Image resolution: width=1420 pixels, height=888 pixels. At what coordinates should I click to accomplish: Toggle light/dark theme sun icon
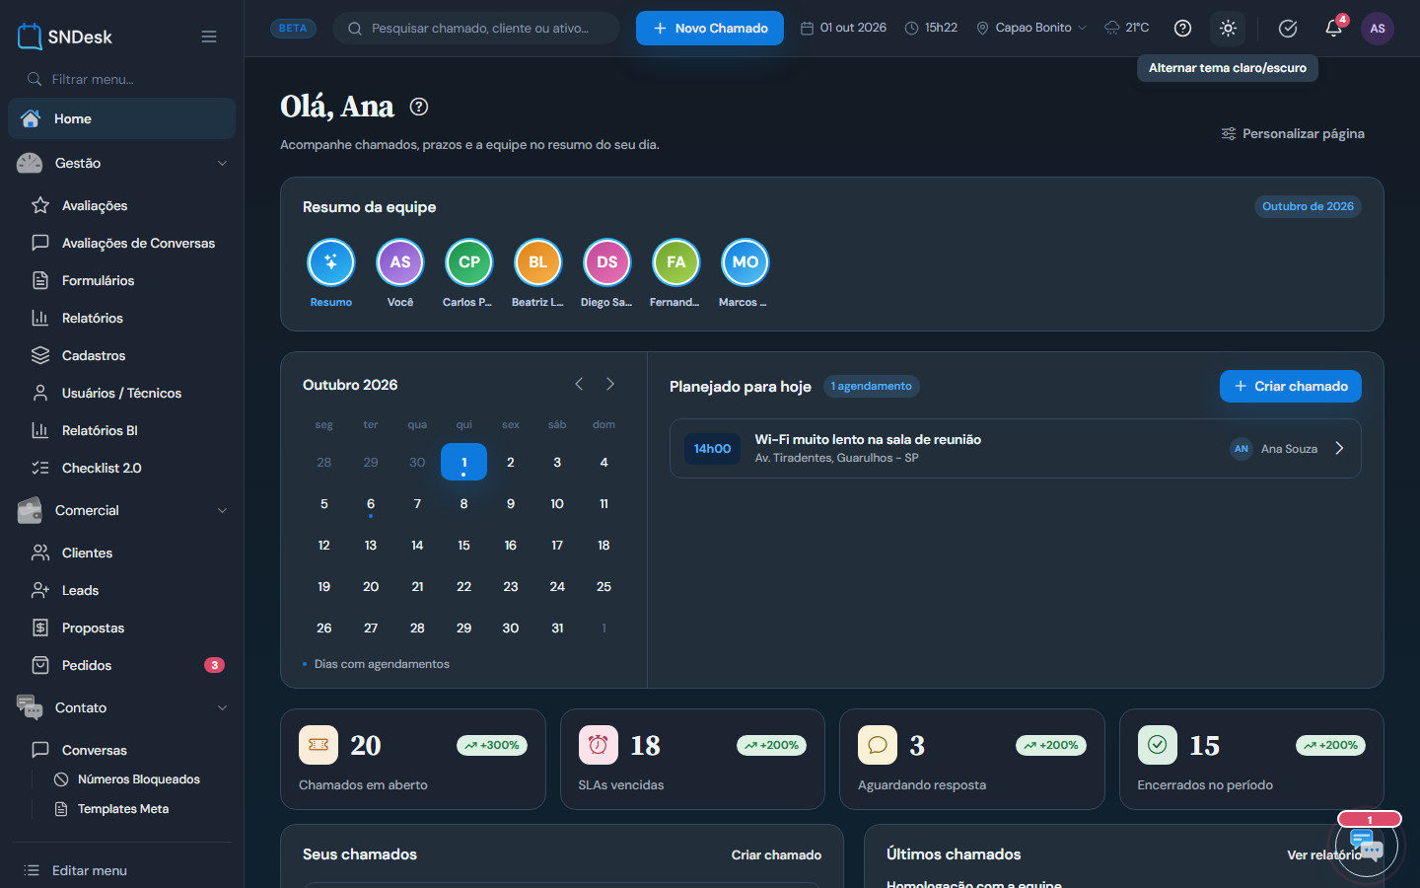coord(1228,29)
